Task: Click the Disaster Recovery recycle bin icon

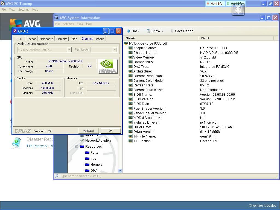Action: [x=16, y=143]
